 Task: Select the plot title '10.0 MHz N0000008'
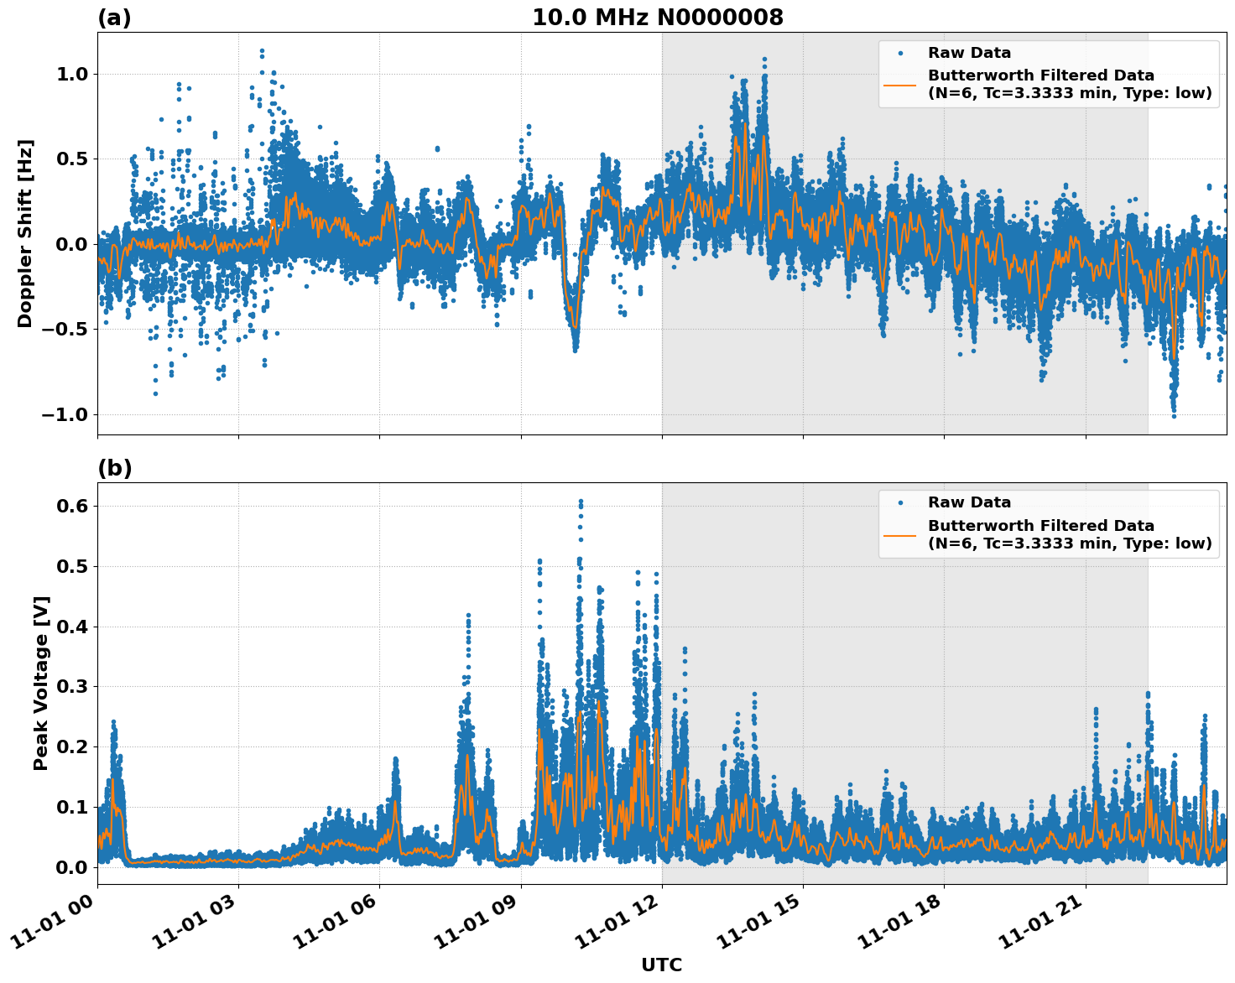pyautogui.click(x=657, y=18)
